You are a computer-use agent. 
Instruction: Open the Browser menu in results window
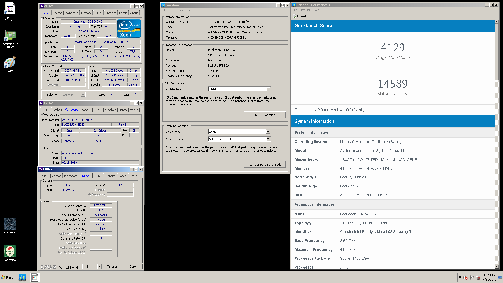coord(305,10)
